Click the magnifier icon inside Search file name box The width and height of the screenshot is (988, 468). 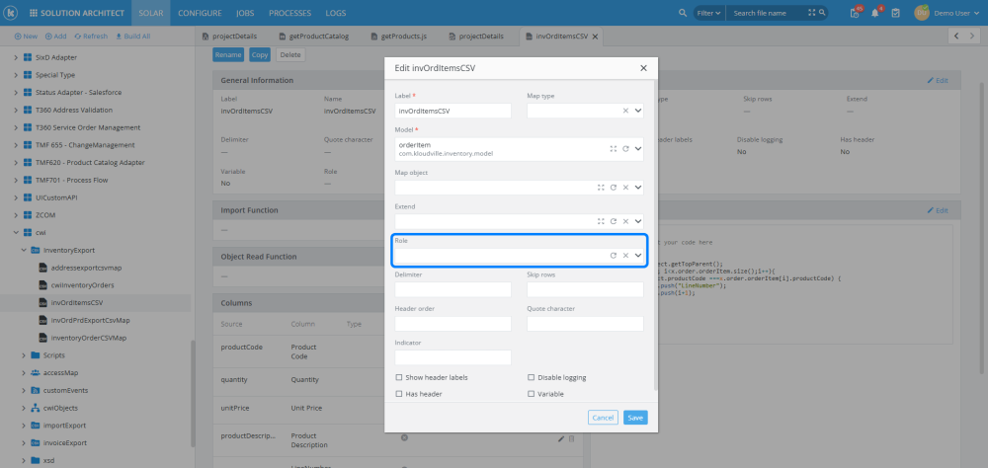click(x=822, y=13)
